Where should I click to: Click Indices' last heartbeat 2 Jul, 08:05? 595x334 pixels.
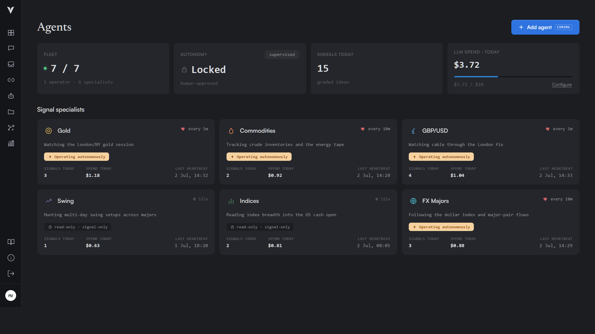pyautogui.click(x=373, y=246)
